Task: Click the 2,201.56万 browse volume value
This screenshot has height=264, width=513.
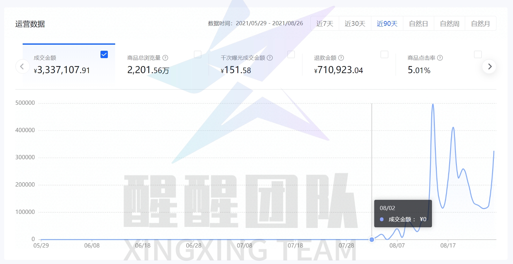Action: click(x=148, y=70)
